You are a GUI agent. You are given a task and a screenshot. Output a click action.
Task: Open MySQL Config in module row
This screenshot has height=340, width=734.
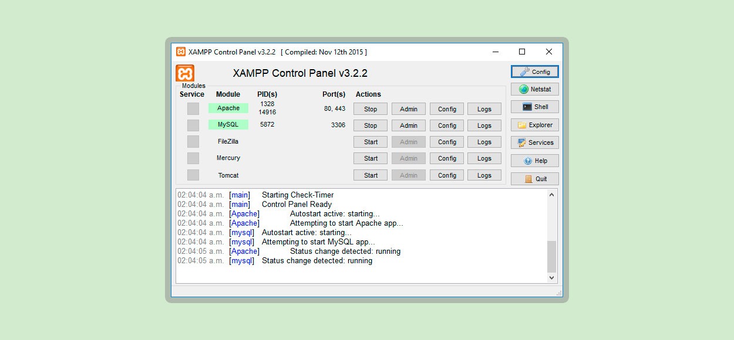coord(447,125)
